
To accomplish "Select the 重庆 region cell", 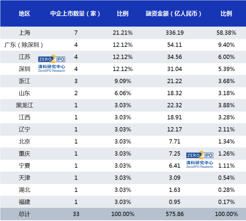I will click(24, 154).
